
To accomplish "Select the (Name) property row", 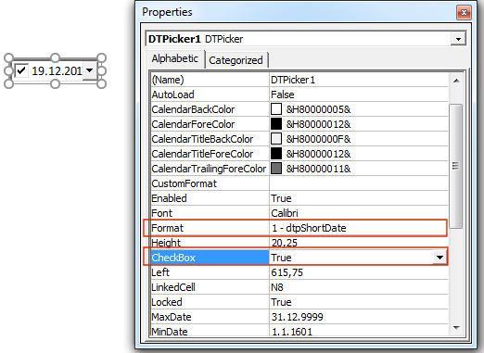I will 299,80.
